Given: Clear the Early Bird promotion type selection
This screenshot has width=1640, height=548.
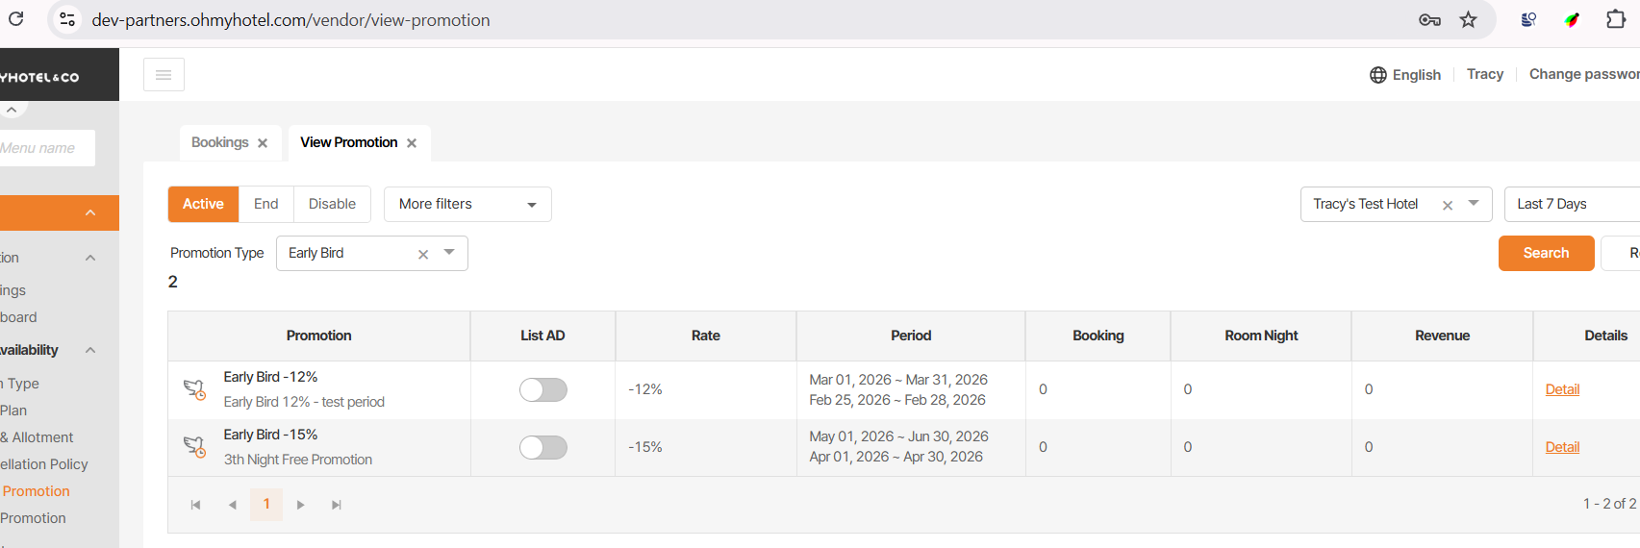Looking at the screenshot, I should pyautogui.click(x=423, y=255).
